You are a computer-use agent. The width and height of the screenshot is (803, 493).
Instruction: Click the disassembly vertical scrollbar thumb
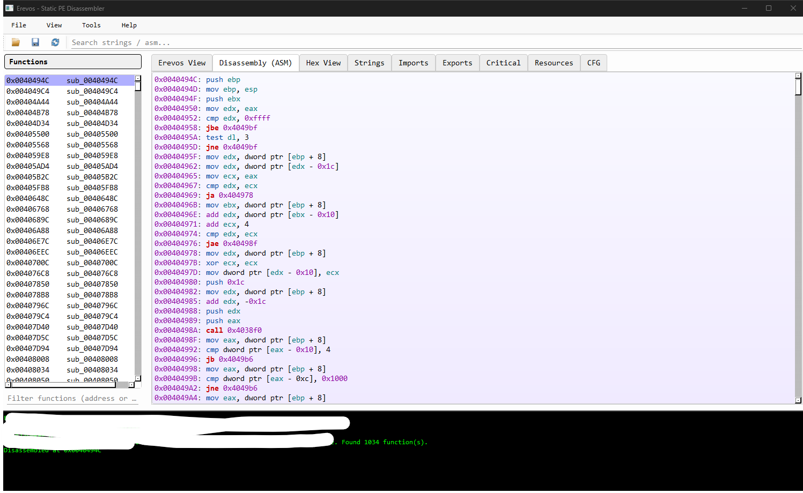(x=798, y=87)
